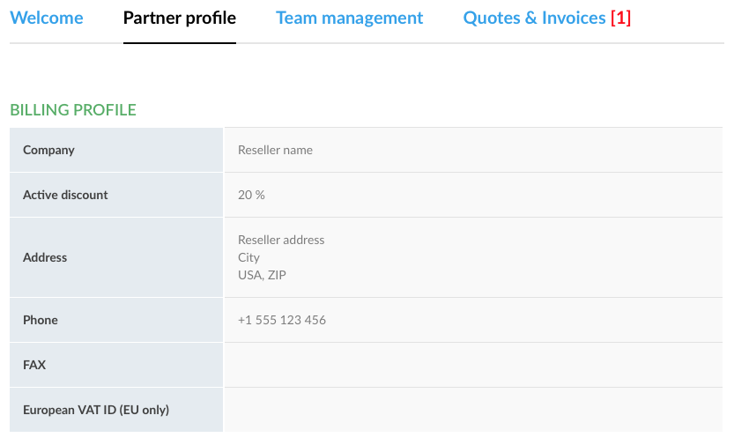Click the BILLING PROFILE heading
The image size is (734, 445).
coord(73,110)
